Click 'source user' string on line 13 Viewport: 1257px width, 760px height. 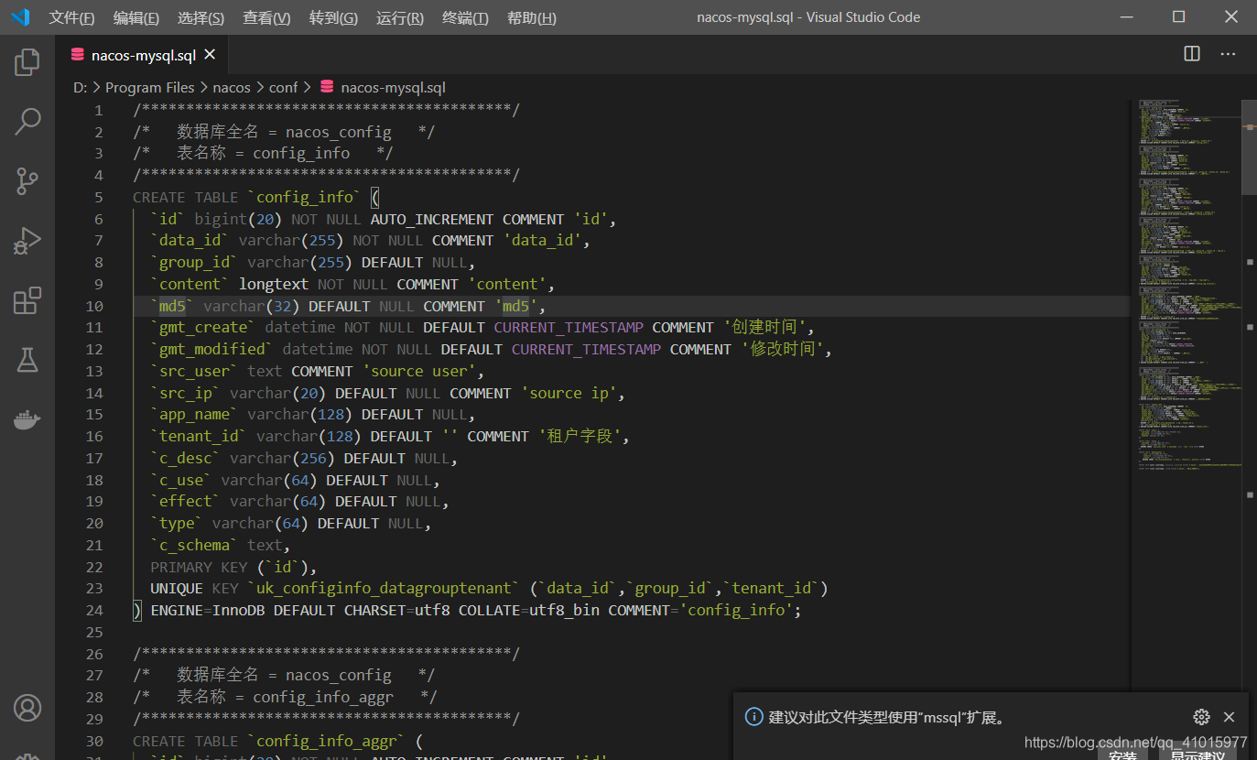419,371
